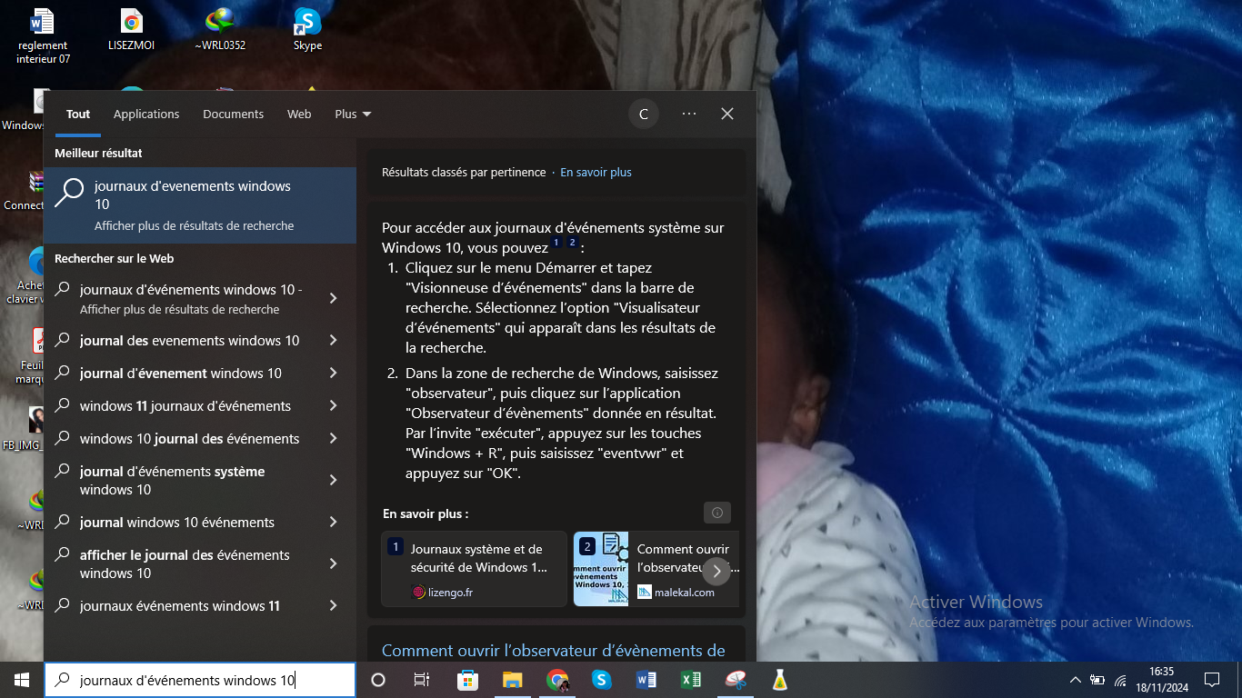Click the Cortana circle icon on taskbar
This screenshot has width=1242, height=698.
pyautogui.click(x=378, y=680)
